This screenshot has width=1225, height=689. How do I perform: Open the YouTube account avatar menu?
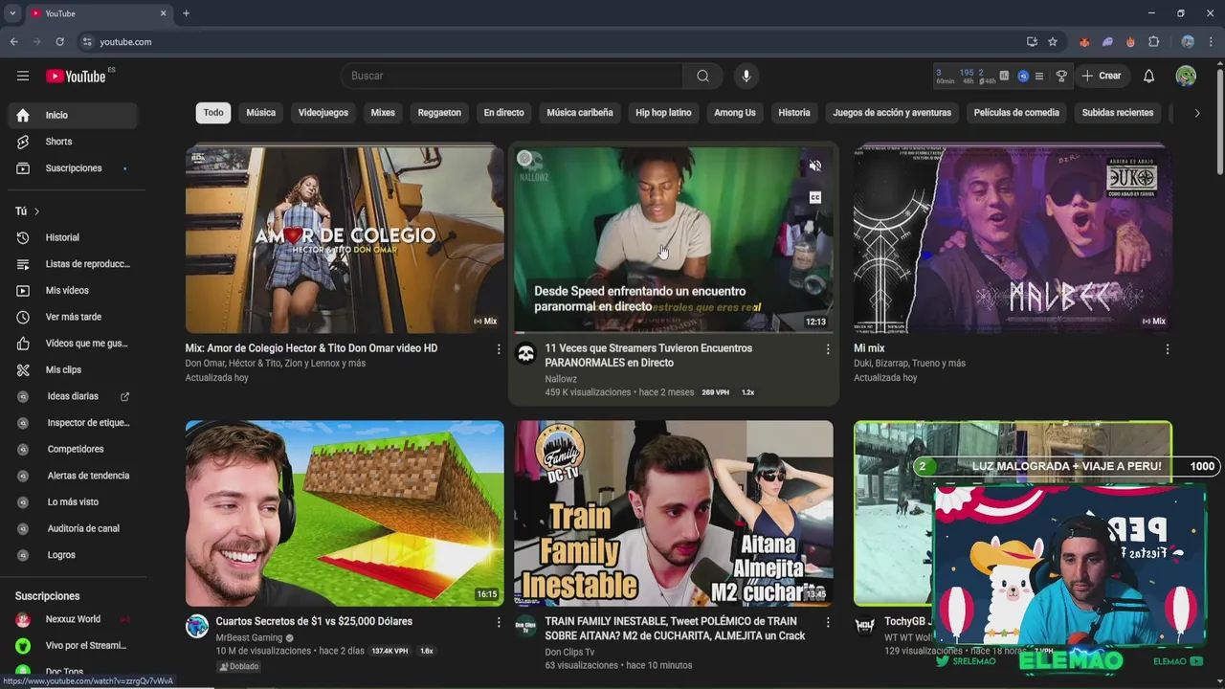click(x=1186, y=76)
